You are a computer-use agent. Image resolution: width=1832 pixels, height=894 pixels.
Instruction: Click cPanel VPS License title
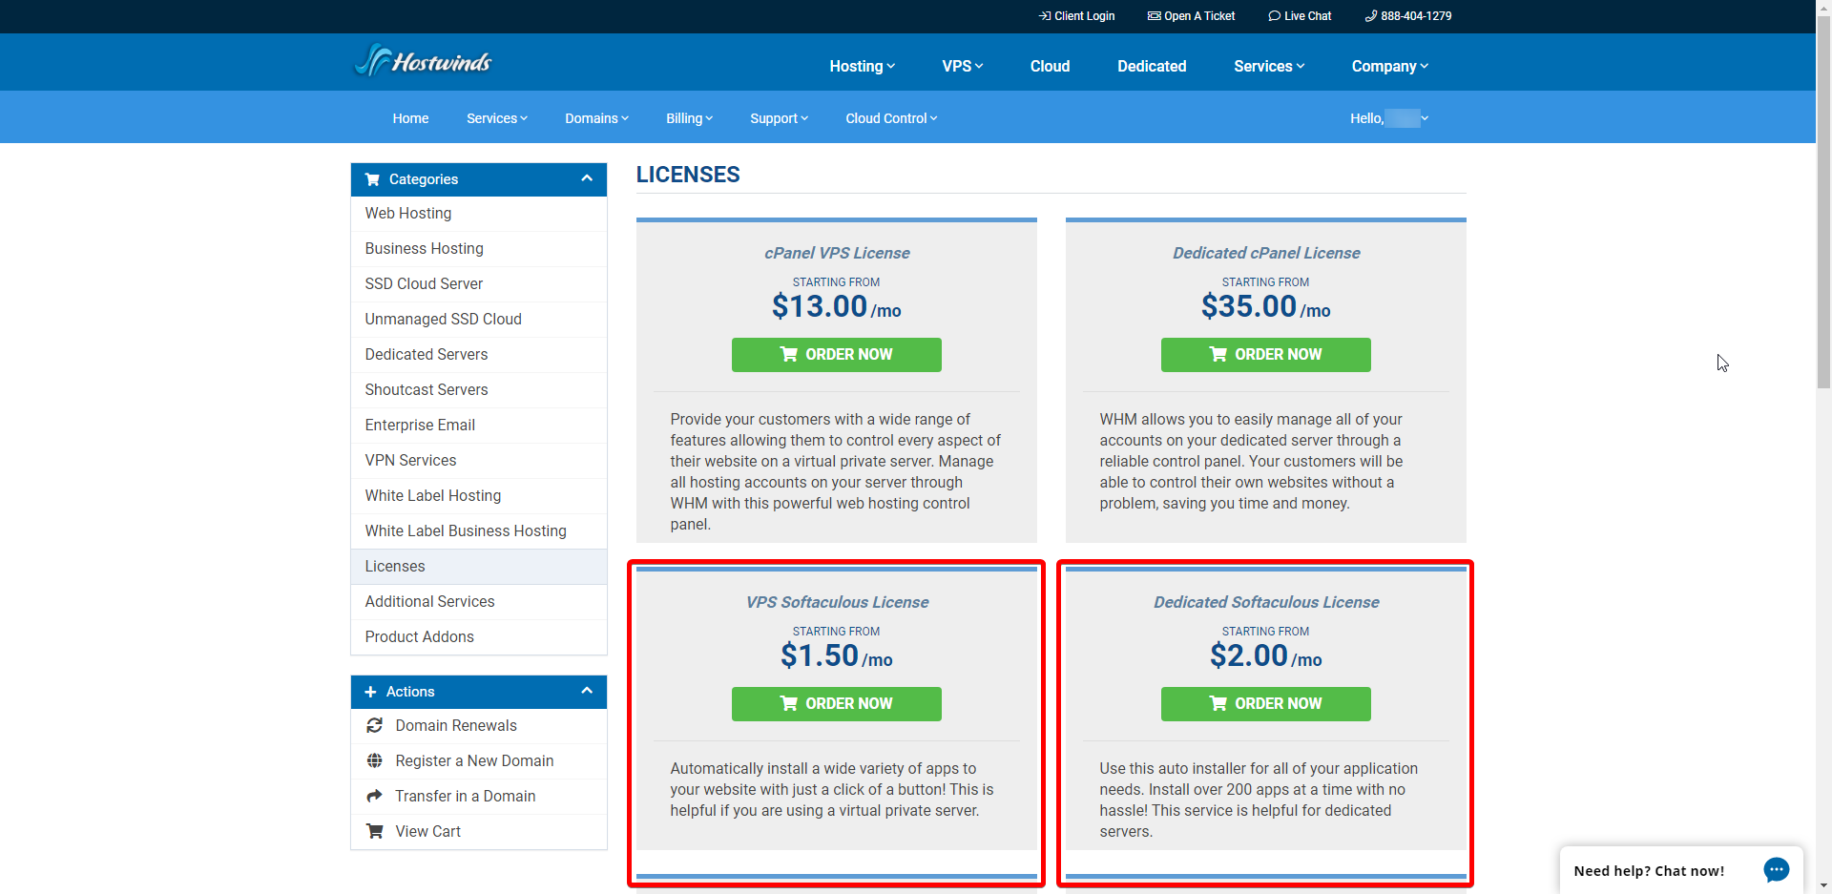click(837, 253)
